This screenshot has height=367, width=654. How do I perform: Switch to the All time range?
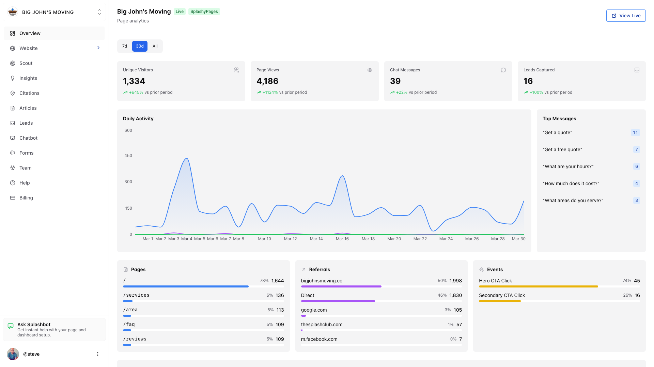click(155, 46)
